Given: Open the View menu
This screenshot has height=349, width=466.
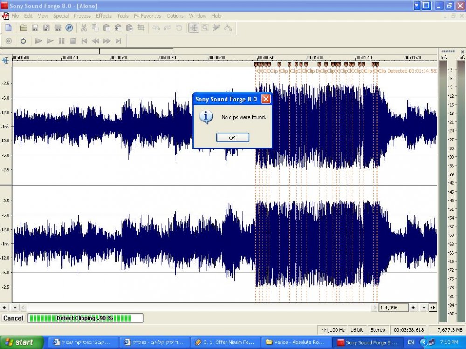Looking at the screenshot, I should click(x=43, y=16).
